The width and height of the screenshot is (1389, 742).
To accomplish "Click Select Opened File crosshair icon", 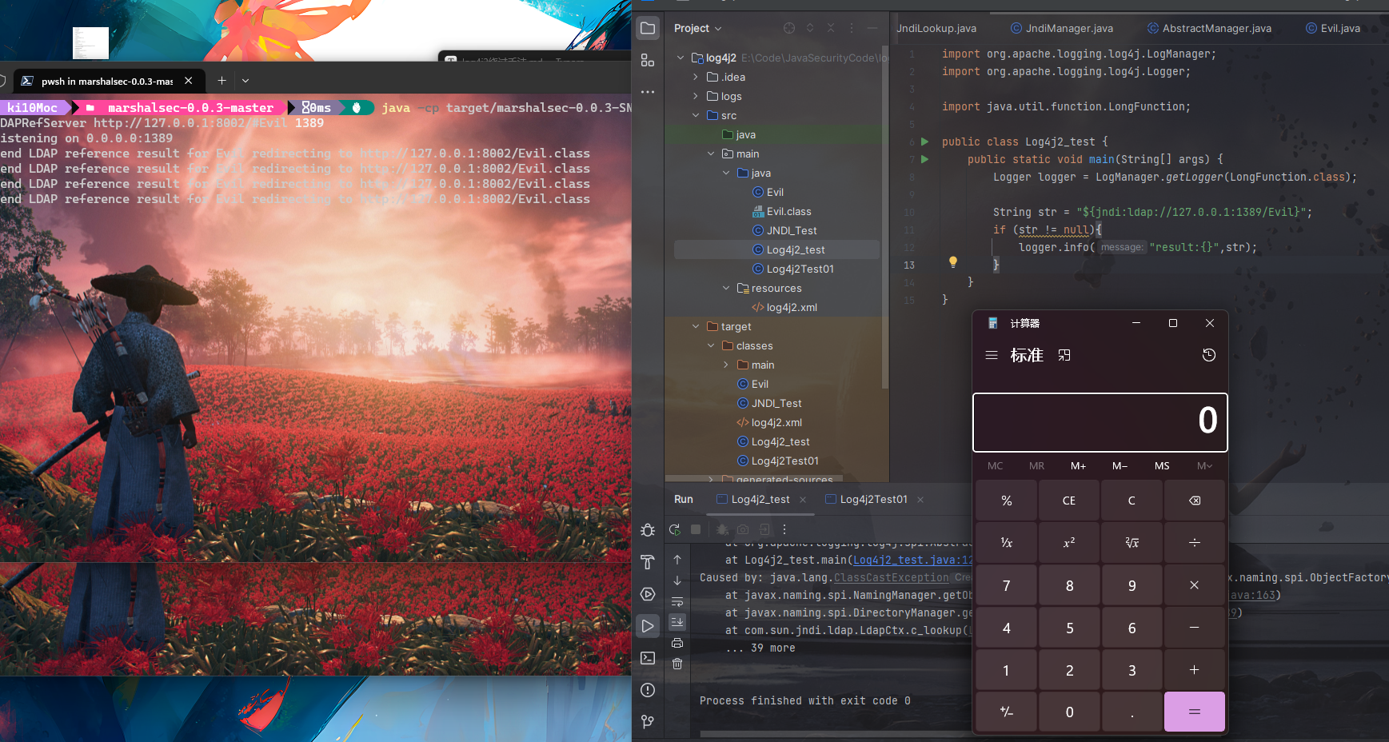I will [x=789, y=28].
